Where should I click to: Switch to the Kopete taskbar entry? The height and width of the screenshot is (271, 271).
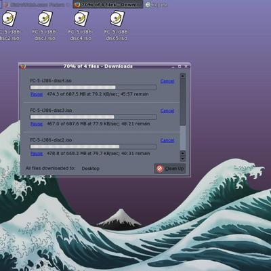(157, 5)
